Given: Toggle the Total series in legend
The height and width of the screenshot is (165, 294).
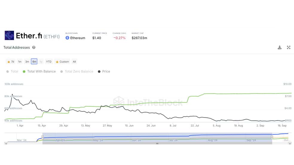Looking at the screenshot, I should (x=12, y=71).
